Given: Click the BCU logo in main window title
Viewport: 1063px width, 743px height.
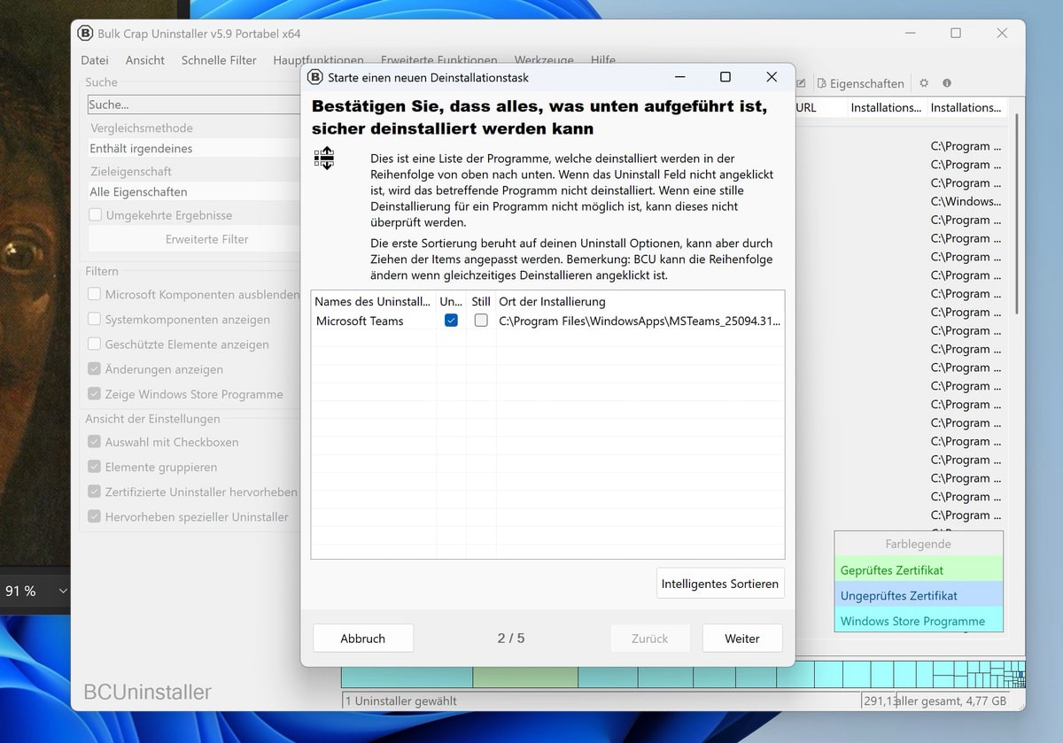Looking at the screenshot, I should (x=85, y=34).
